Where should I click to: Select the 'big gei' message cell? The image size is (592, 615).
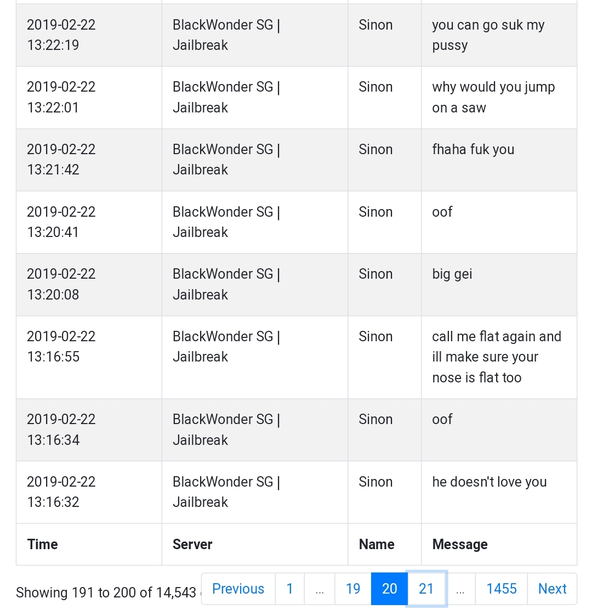coord(499,285)
